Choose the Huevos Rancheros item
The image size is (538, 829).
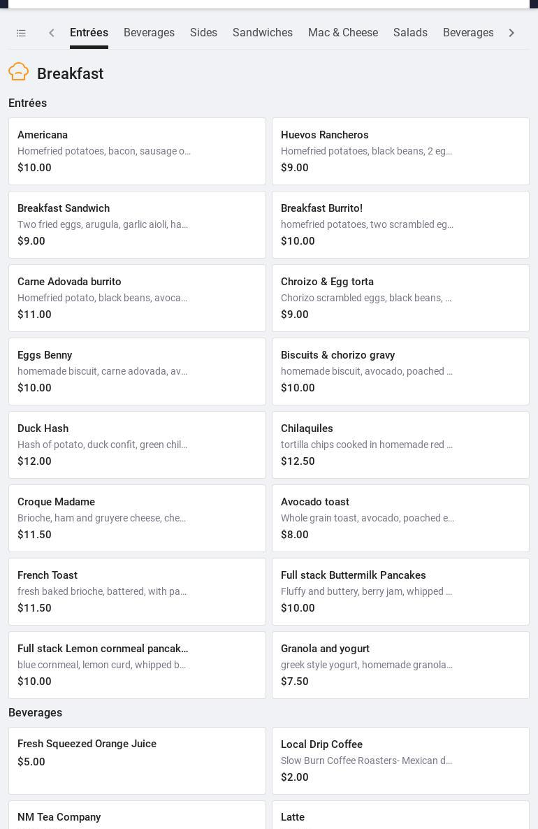pyautogui.click(x=400, y=151)
